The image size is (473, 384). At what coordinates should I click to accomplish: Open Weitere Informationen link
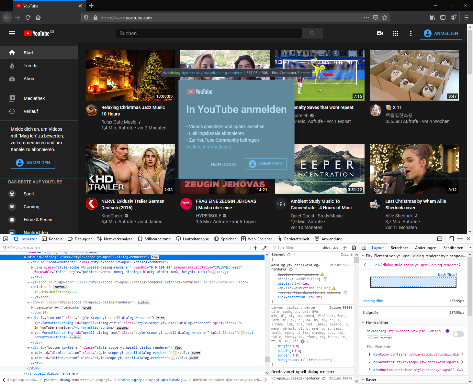[x=208, y=147]
